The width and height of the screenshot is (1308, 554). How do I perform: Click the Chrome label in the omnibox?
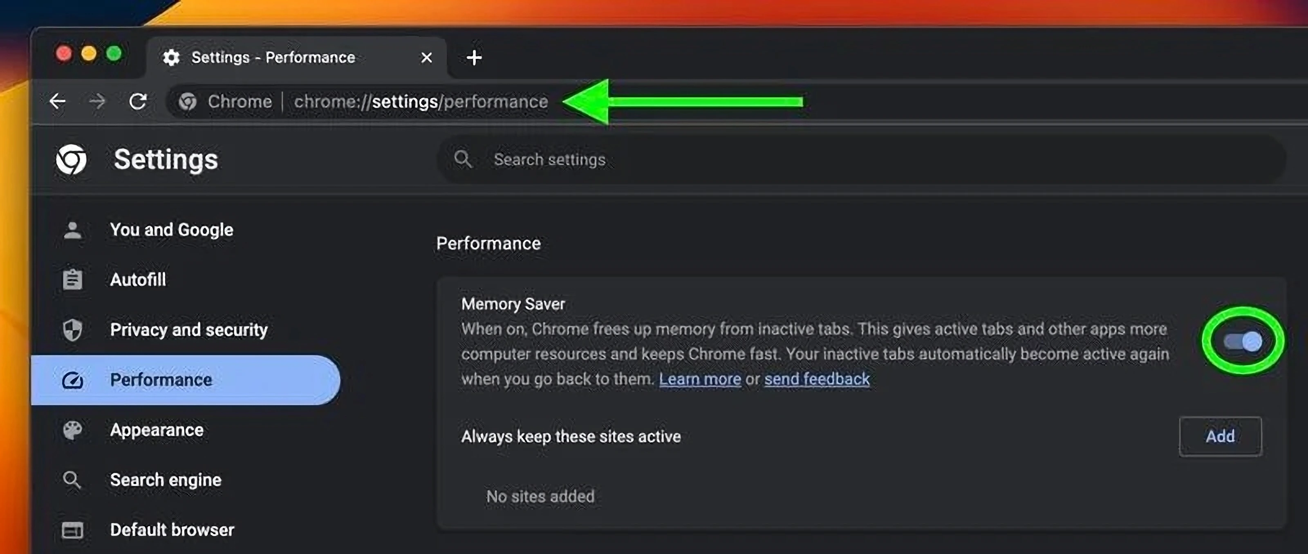pyautogui.click(x=240, y=101)
